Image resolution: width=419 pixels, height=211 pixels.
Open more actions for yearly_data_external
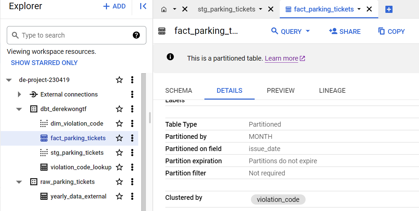[x=132, y=196]
